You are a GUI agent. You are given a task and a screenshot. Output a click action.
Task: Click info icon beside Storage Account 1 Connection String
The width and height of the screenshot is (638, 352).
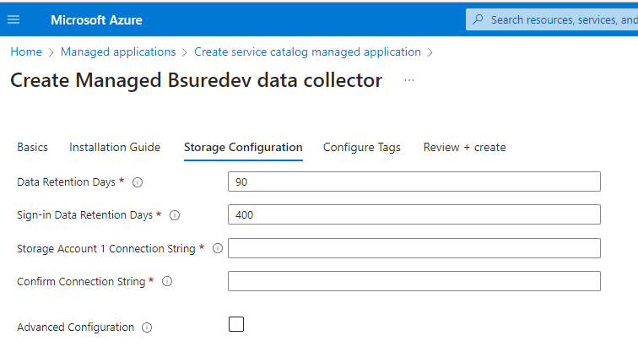(x=218, y=248)
